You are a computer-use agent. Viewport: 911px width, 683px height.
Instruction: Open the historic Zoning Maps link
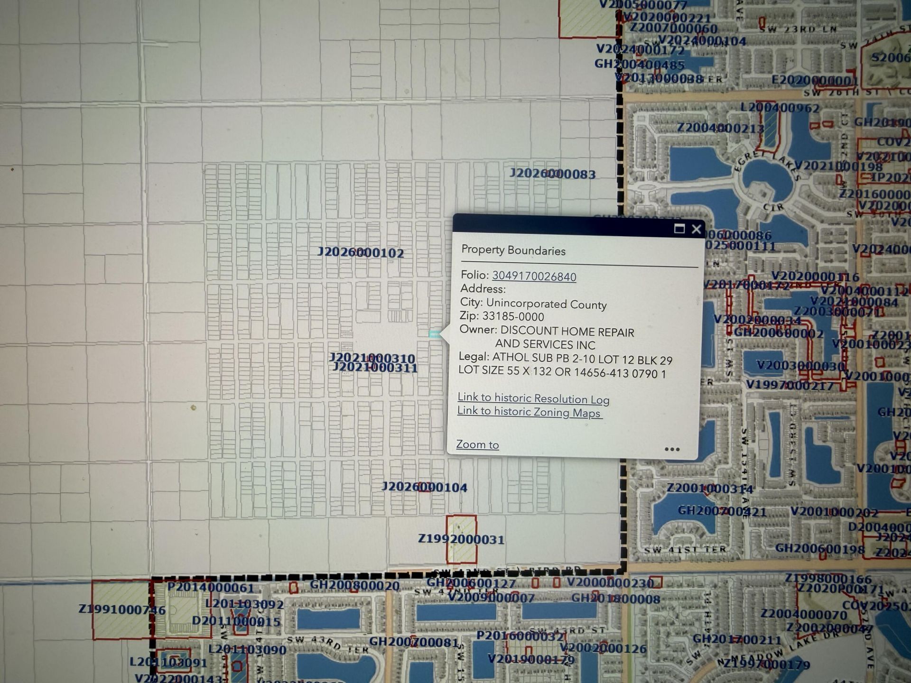pos(529,412)
